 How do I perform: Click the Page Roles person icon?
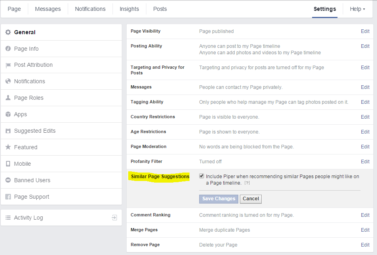8,98
